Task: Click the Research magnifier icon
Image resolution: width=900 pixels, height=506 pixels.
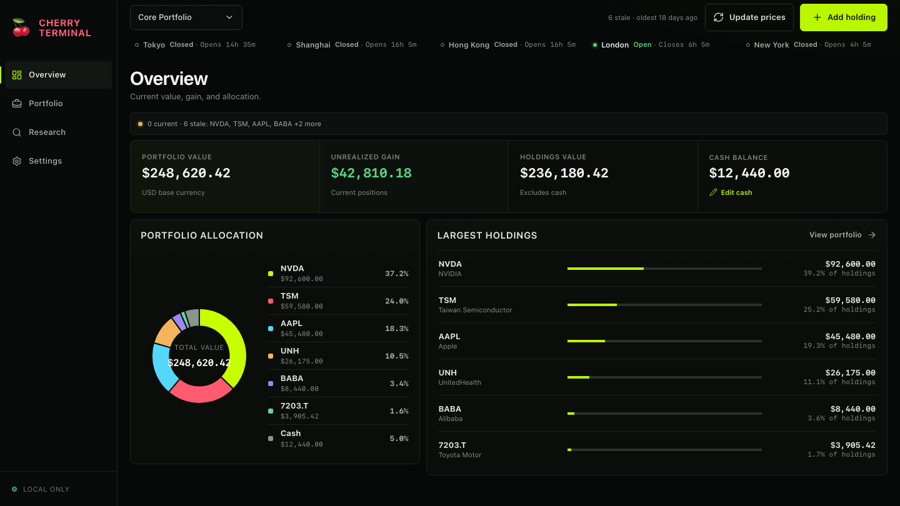Action: click(x=17, y=132)
